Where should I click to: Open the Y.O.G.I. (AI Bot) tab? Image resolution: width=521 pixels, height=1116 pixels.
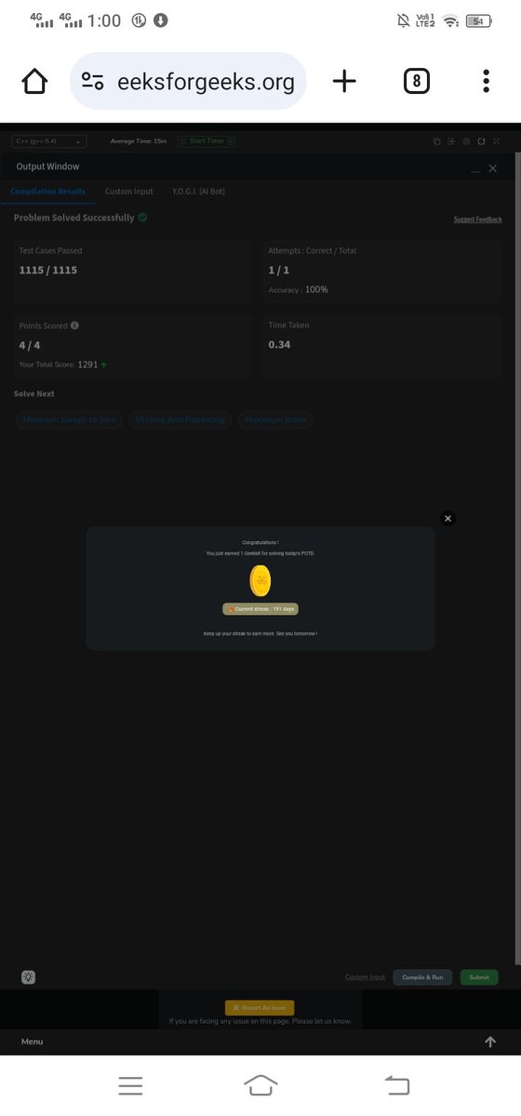point(198,192)
